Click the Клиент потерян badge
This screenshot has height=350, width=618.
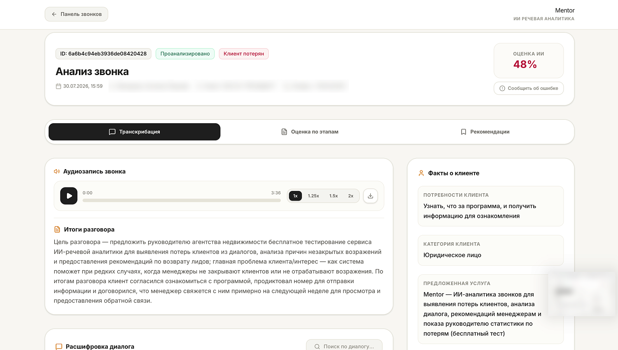244,54
